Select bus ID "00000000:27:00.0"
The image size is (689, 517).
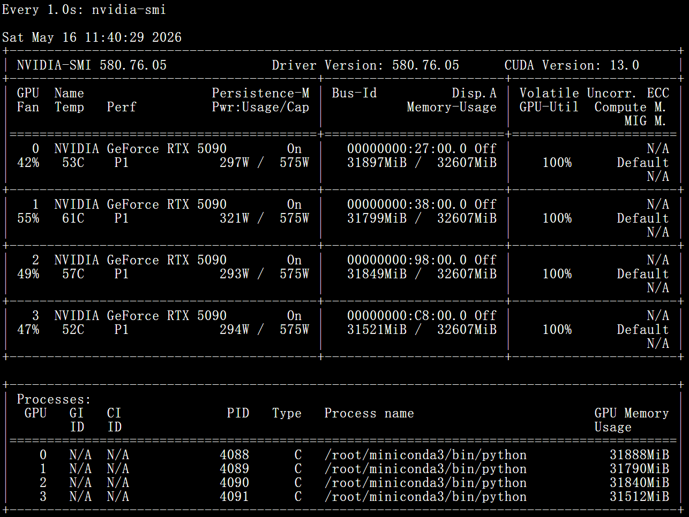pos(407,149)
